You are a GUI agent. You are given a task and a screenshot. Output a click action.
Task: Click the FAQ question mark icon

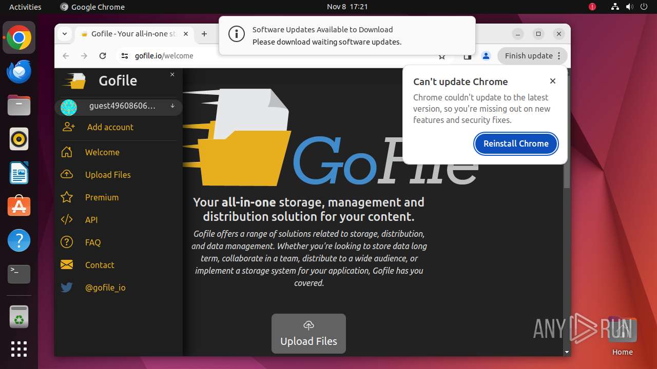pos(67,242)
